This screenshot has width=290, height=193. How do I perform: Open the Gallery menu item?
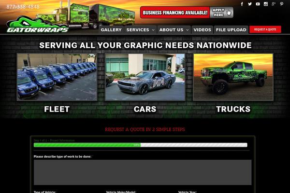coord(111,30)
